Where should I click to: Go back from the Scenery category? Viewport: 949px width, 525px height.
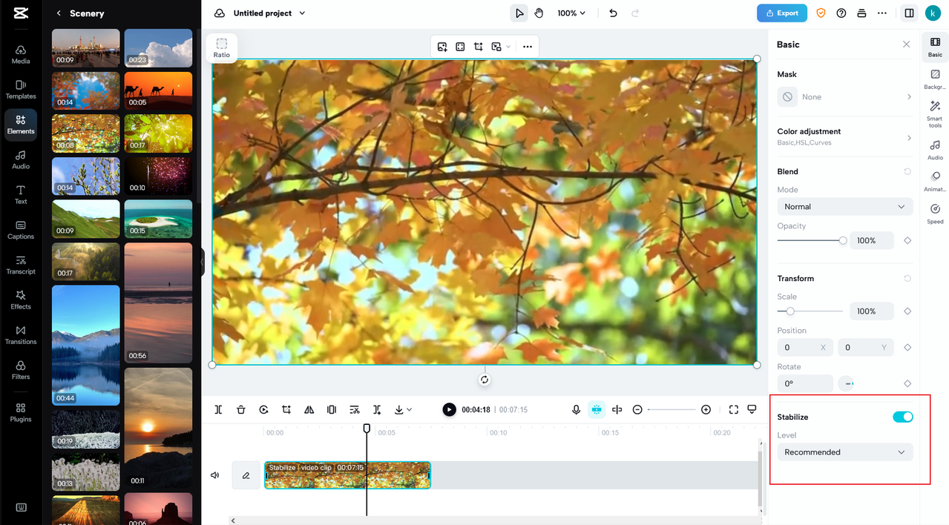[x=59, y=13]
